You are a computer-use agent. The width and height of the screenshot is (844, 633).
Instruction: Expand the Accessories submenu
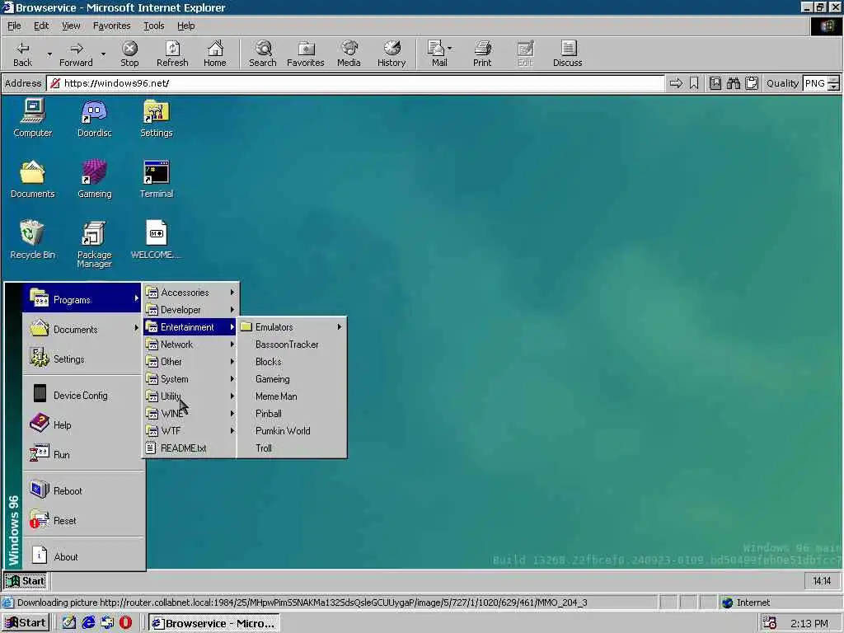click(190, 293)
